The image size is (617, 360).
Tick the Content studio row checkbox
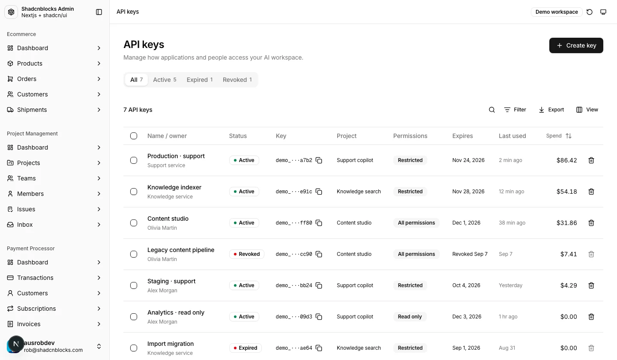[134, 223]
